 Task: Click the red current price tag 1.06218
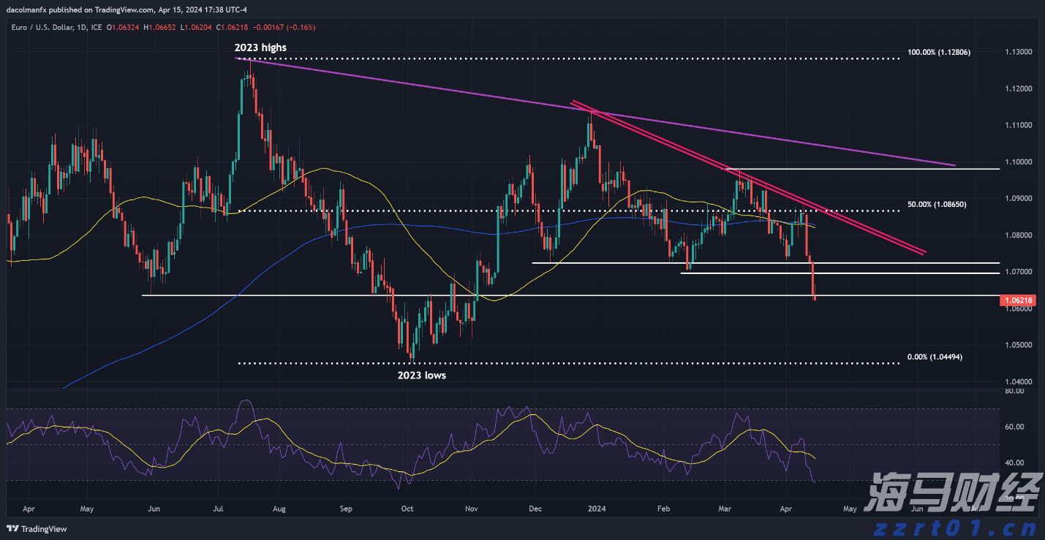coord(1019,300)
